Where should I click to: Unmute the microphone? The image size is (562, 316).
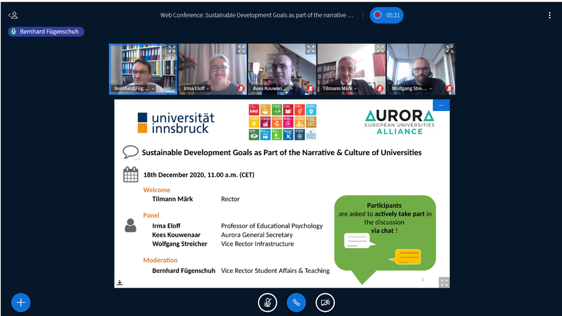[267, 302]
